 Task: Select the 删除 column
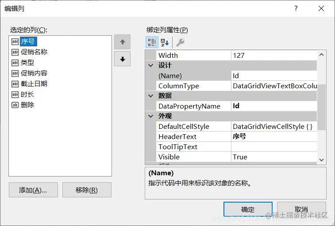click(x=27, y=105)
